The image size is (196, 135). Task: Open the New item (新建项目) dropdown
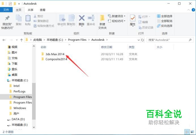pos(117,16)
